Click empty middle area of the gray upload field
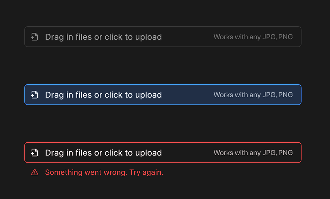 (187, 37)
